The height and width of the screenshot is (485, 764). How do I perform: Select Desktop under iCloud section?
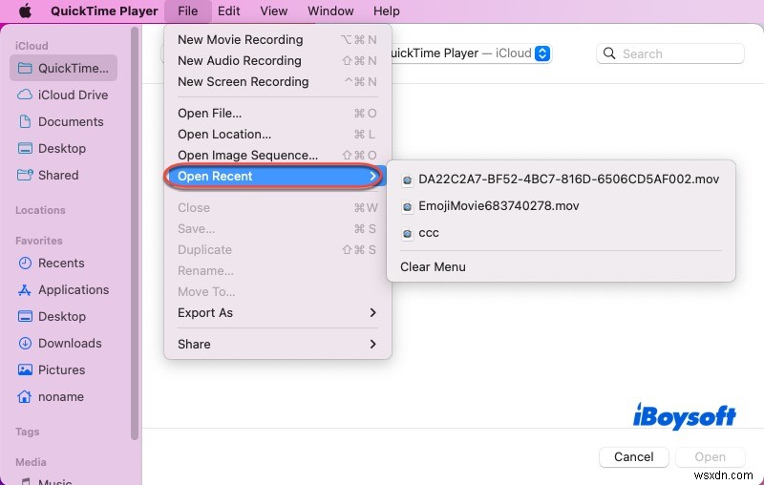coord(63,149)
